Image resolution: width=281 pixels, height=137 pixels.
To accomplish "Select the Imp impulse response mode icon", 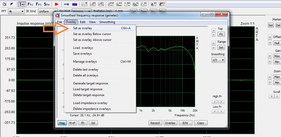I will tap(22, 4).
